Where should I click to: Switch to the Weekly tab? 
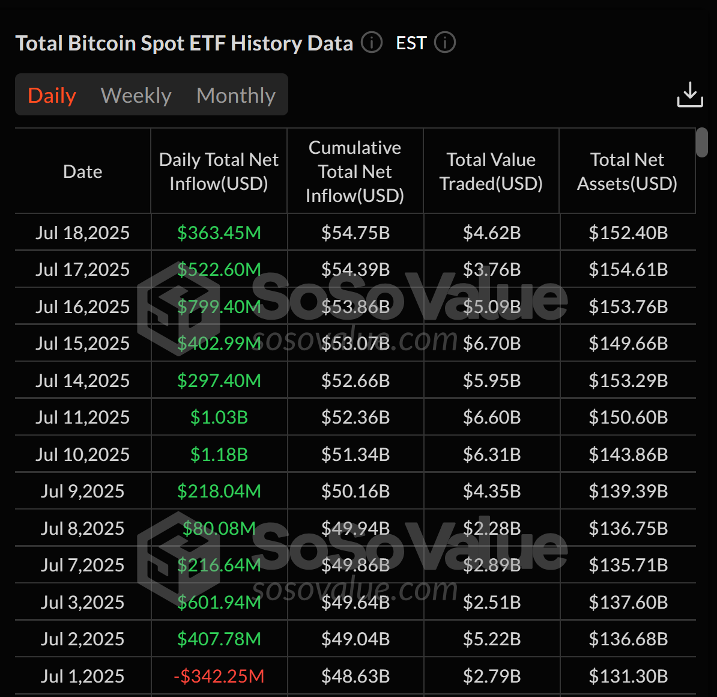click(x=136, y=94)
